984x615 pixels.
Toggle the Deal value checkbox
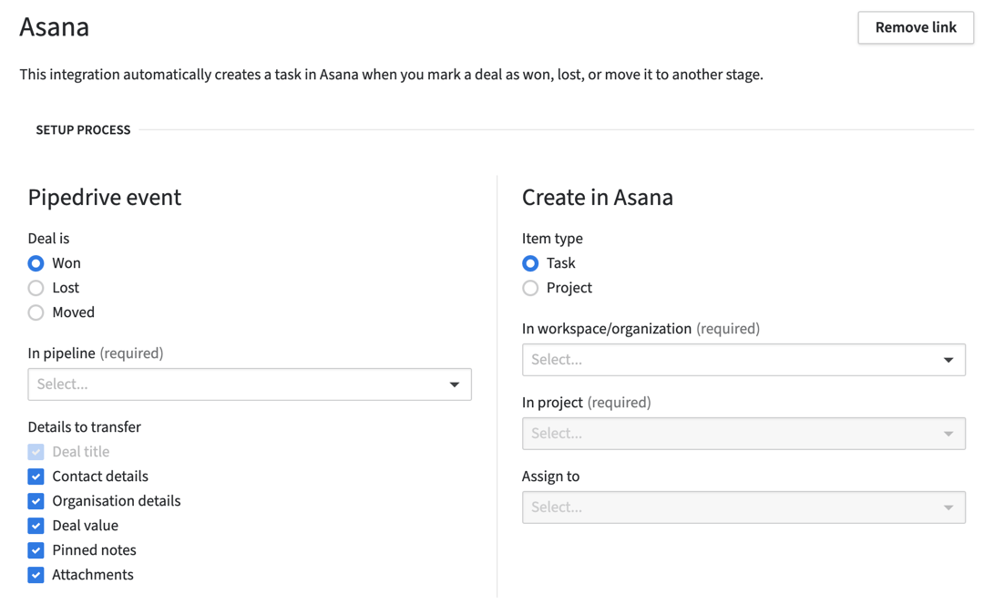[35, 525]
